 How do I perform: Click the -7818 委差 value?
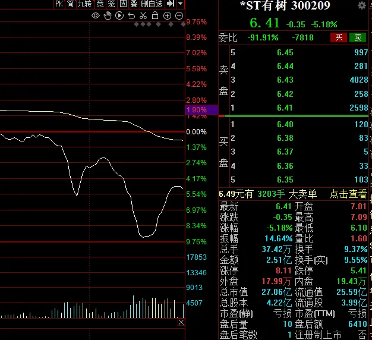point(302,37)
